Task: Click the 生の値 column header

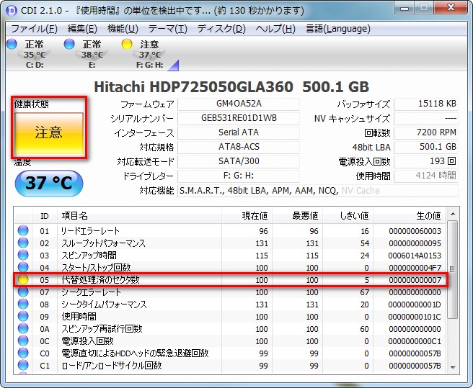Action: [x=427, y=215]
